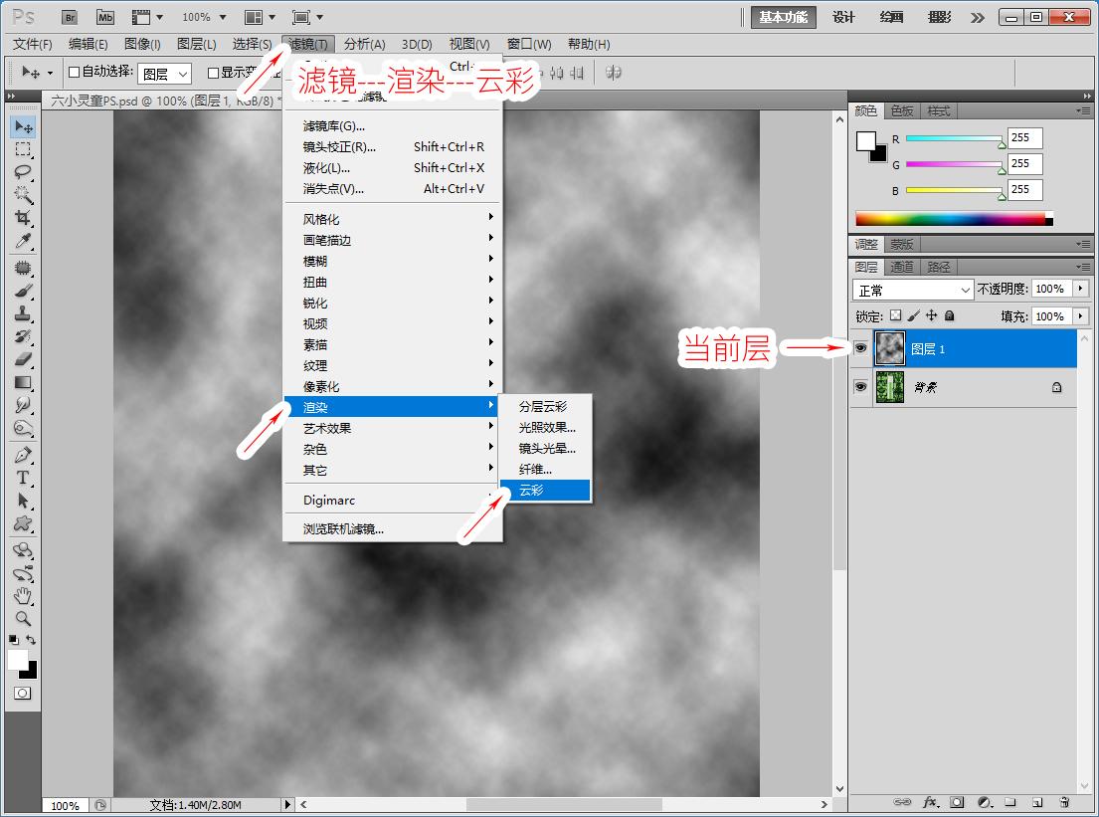Open the layer style fx menu

pos(931,801)
